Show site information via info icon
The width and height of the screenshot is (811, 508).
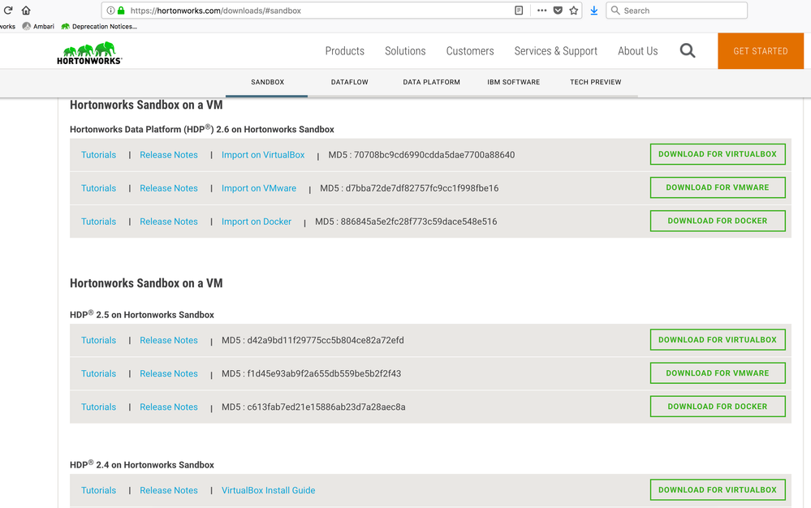(110, 11)
